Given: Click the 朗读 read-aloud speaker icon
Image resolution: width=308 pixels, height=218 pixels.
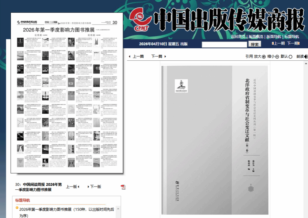Looking at the screenshot, I should 306,56.
